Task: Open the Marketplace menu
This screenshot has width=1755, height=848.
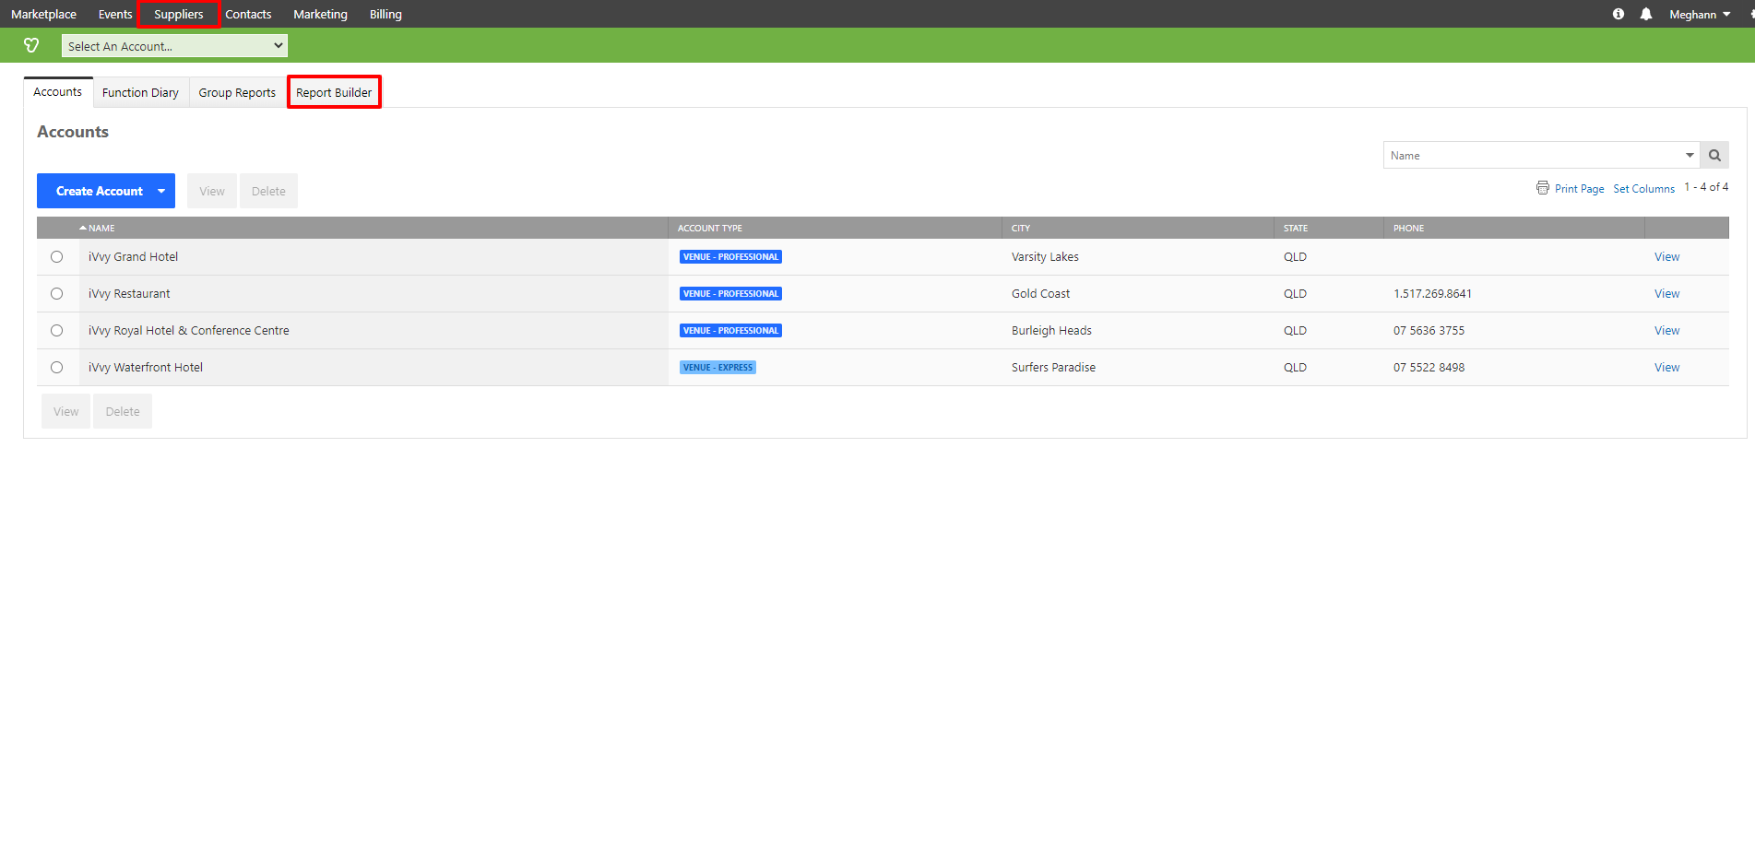Action: coord(43,14)
